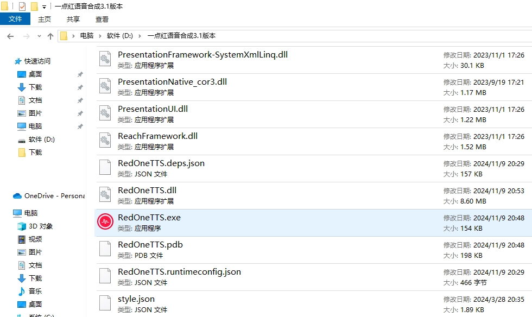Select 音乐 folder in the sidebar
Screen dimensions: 532x317
tap(35, 291)
